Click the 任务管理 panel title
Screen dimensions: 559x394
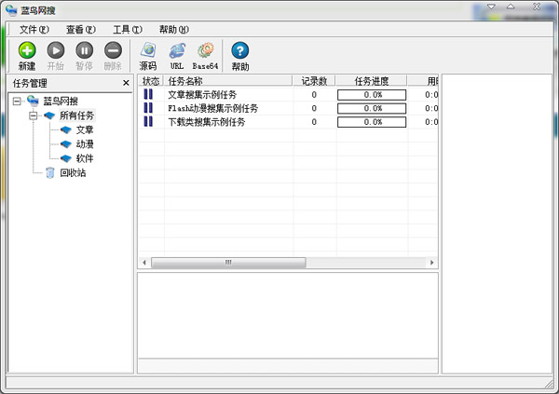pyautogui.click(x=30, y=83)
